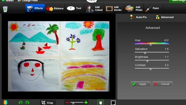Click the red X on Cancel
The width and height of the screenshot is (186, 105).
click(155, 84)
